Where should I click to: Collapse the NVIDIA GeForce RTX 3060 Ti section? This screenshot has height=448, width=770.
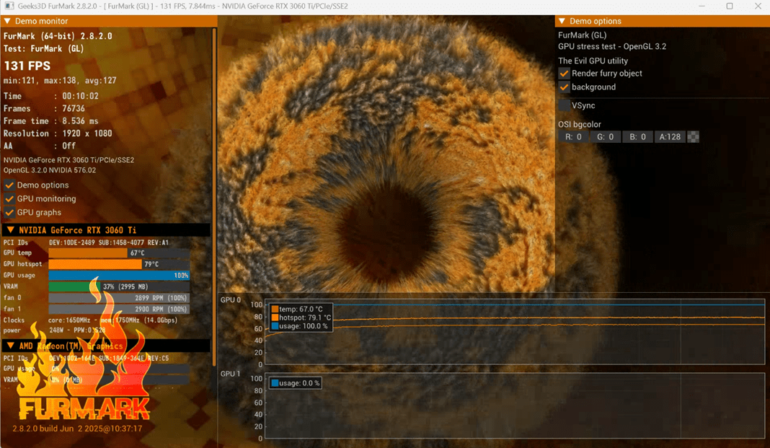pyautogui.click(x=10, y=230)
